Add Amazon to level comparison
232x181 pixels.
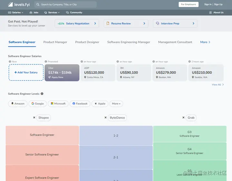(x=18, y=104)
